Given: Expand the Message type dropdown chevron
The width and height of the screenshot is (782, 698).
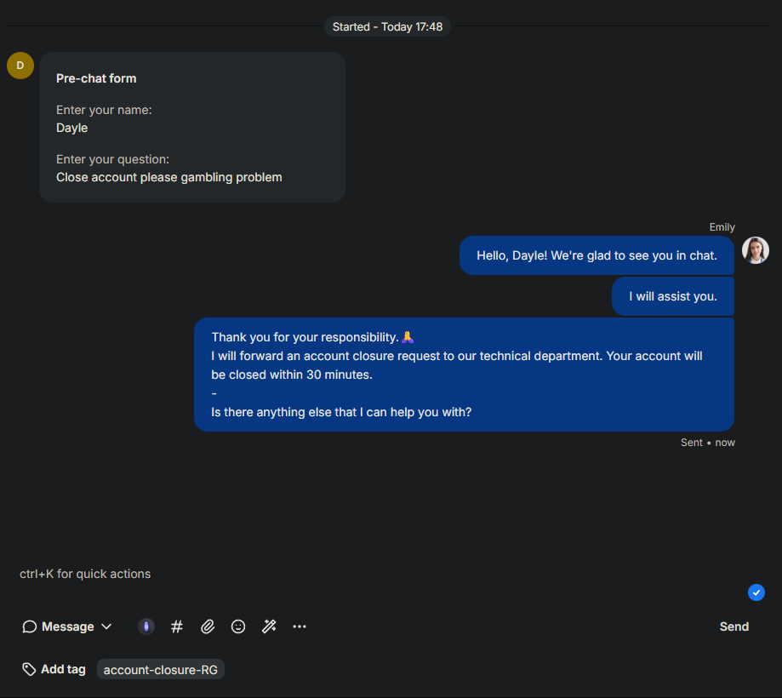Looking at the screenshot, I should click(106, 626).
